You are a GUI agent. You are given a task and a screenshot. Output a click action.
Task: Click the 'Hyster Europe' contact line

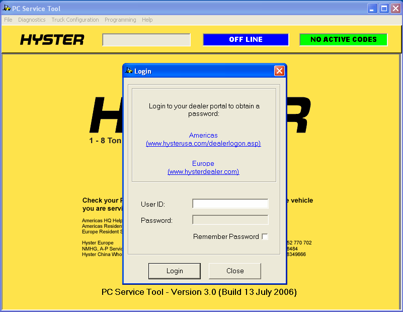point(98,243)
